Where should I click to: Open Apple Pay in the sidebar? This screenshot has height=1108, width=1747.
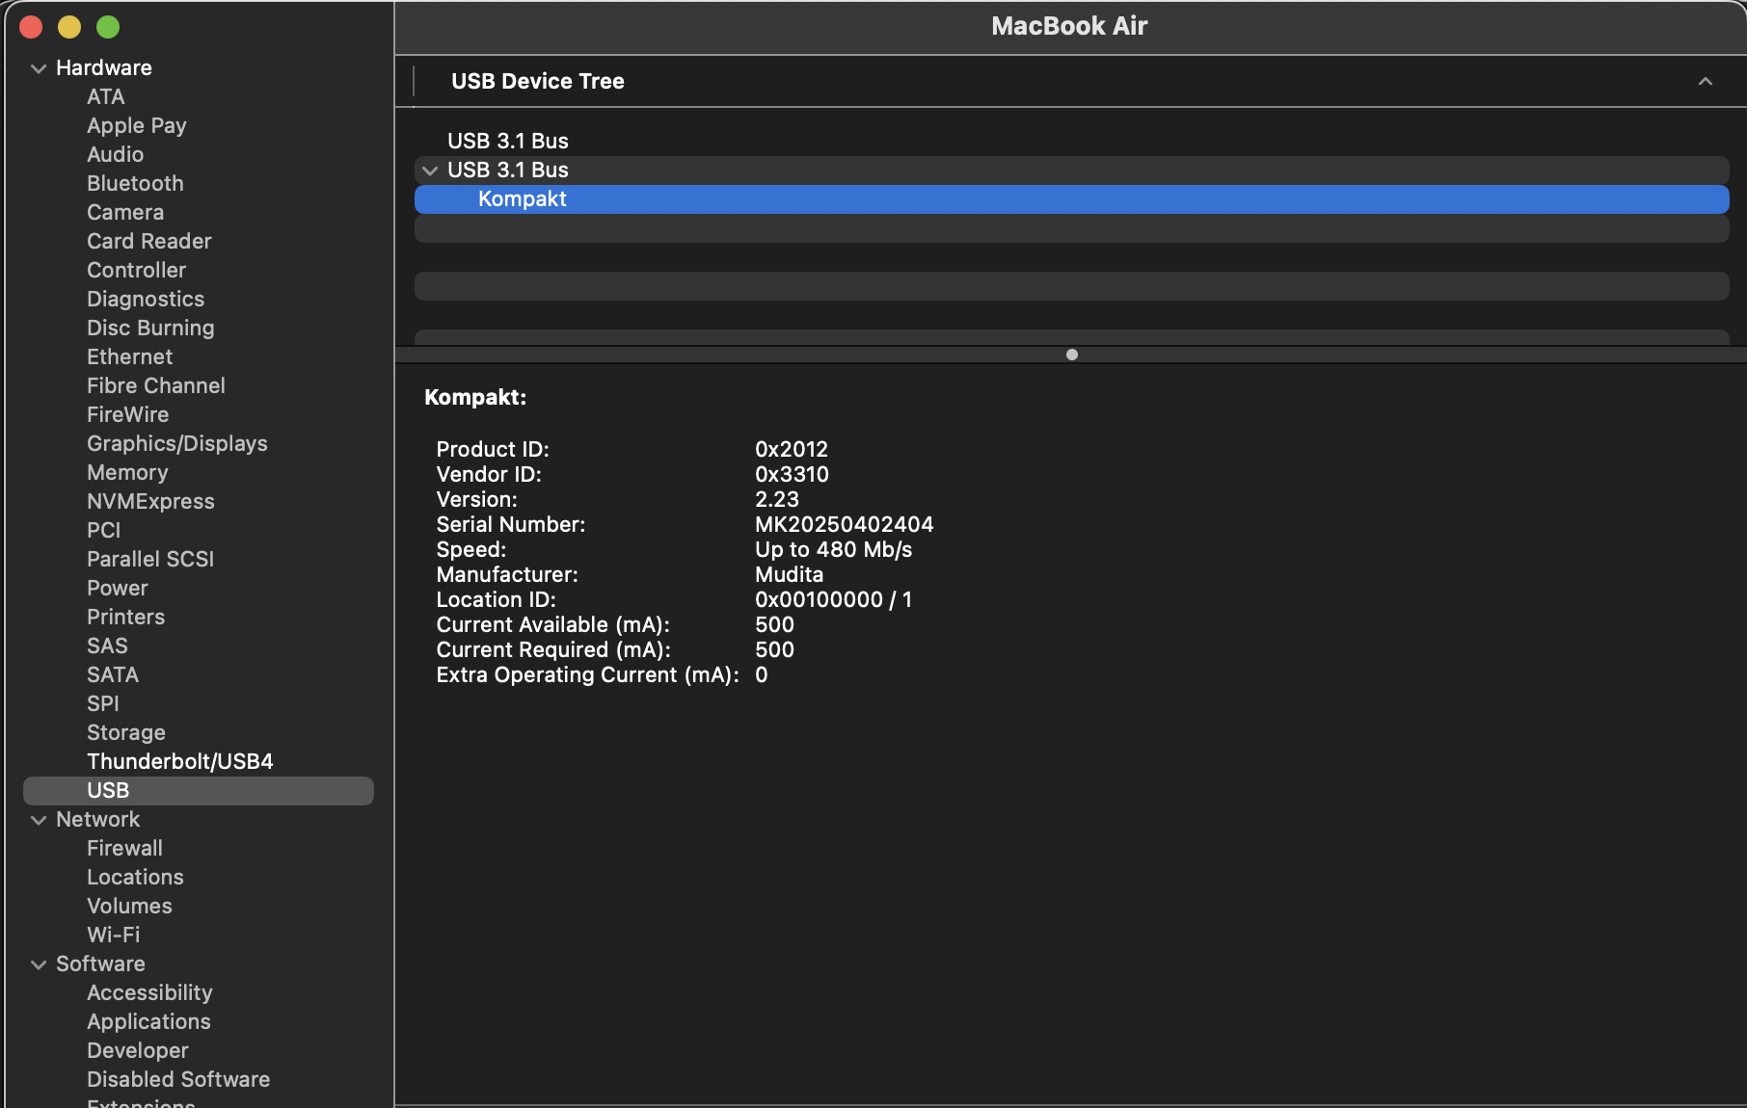pyautogui.click(x=137, y=125)
